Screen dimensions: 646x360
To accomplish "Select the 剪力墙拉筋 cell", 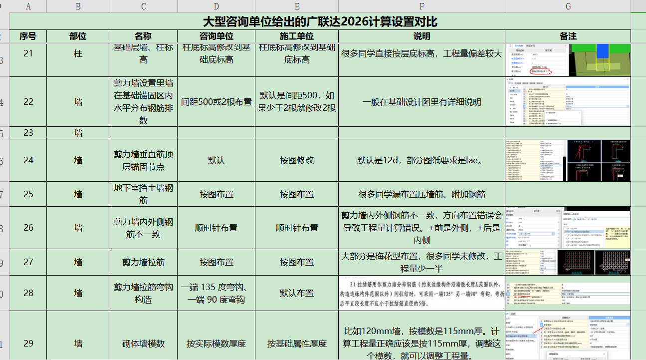I will (144, 262).
